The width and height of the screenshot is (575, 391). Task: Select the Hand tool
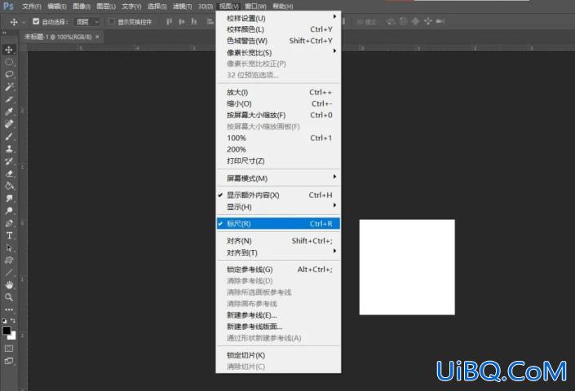(x=9, y=285)
